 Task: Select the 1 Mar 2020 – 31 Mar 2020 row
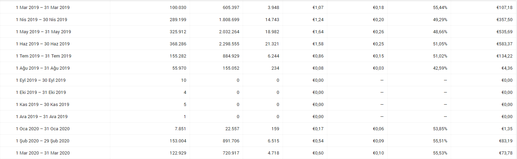(258, 153)
